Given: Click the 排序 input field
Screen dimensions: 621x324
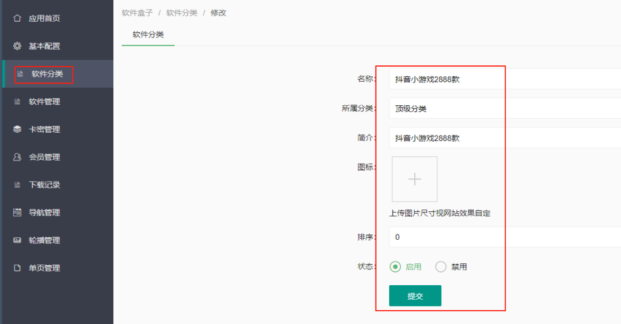Looking at the screenshot, I should click(505, 237).
